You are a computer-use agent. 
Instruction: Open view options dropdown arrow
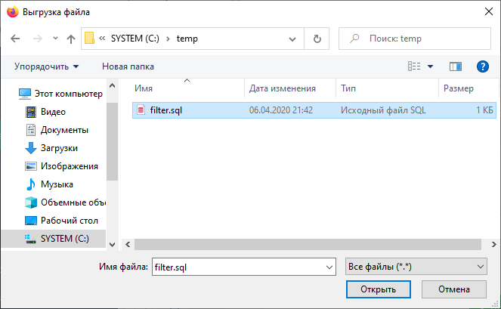pos(431,66)
